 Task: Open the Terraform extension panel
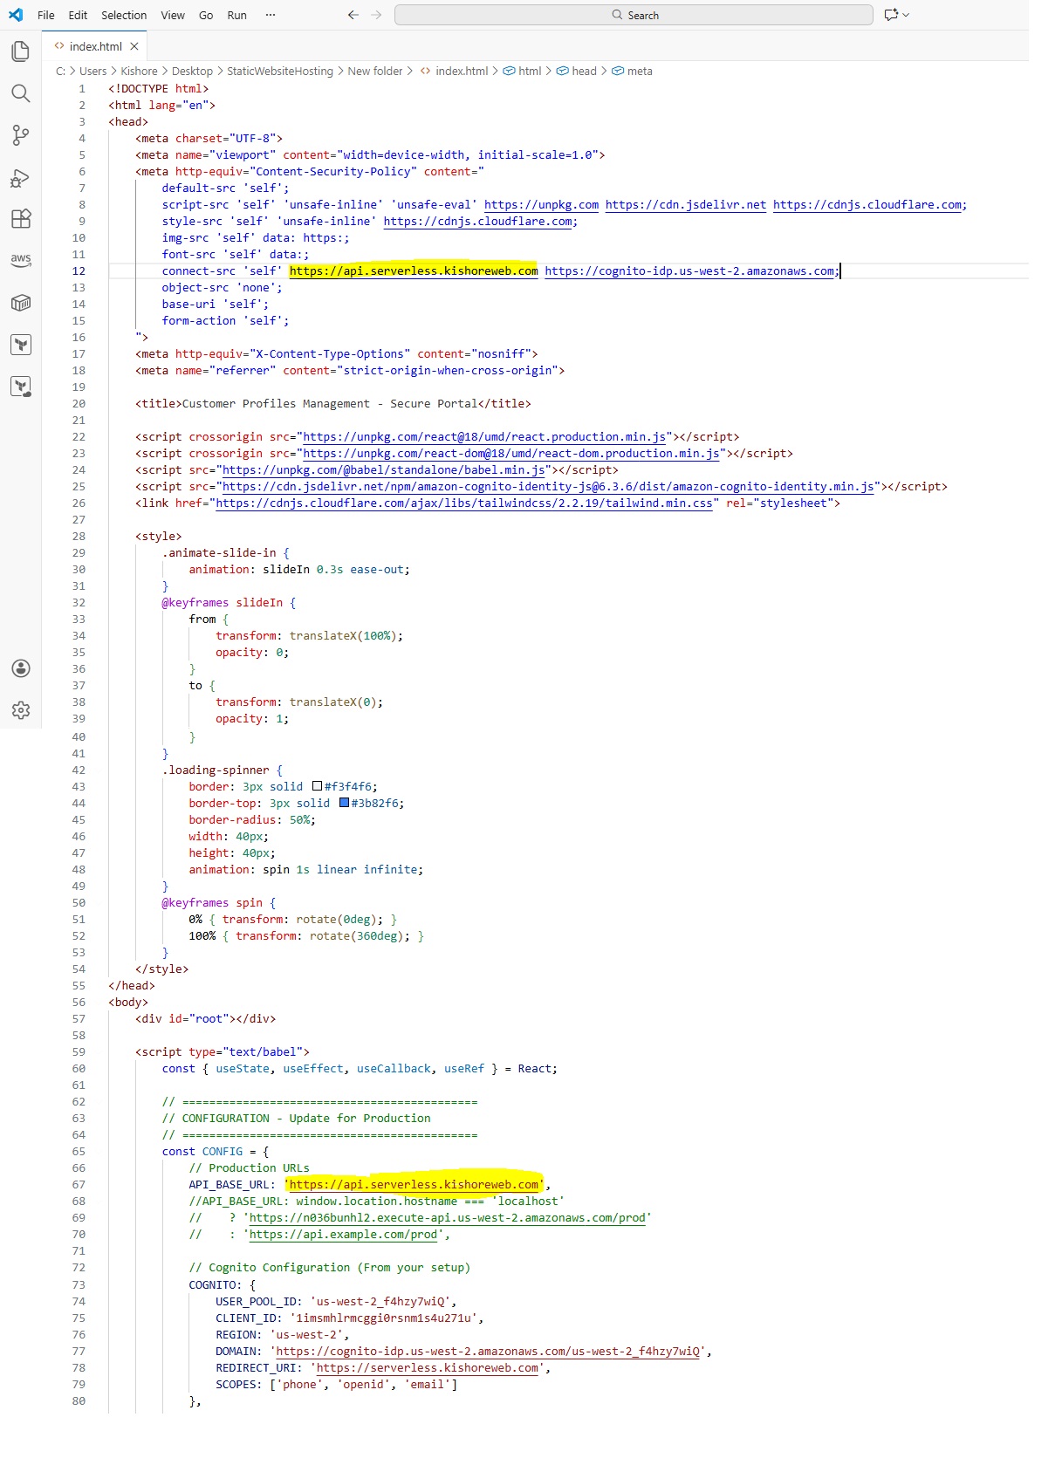pos(21,345)
